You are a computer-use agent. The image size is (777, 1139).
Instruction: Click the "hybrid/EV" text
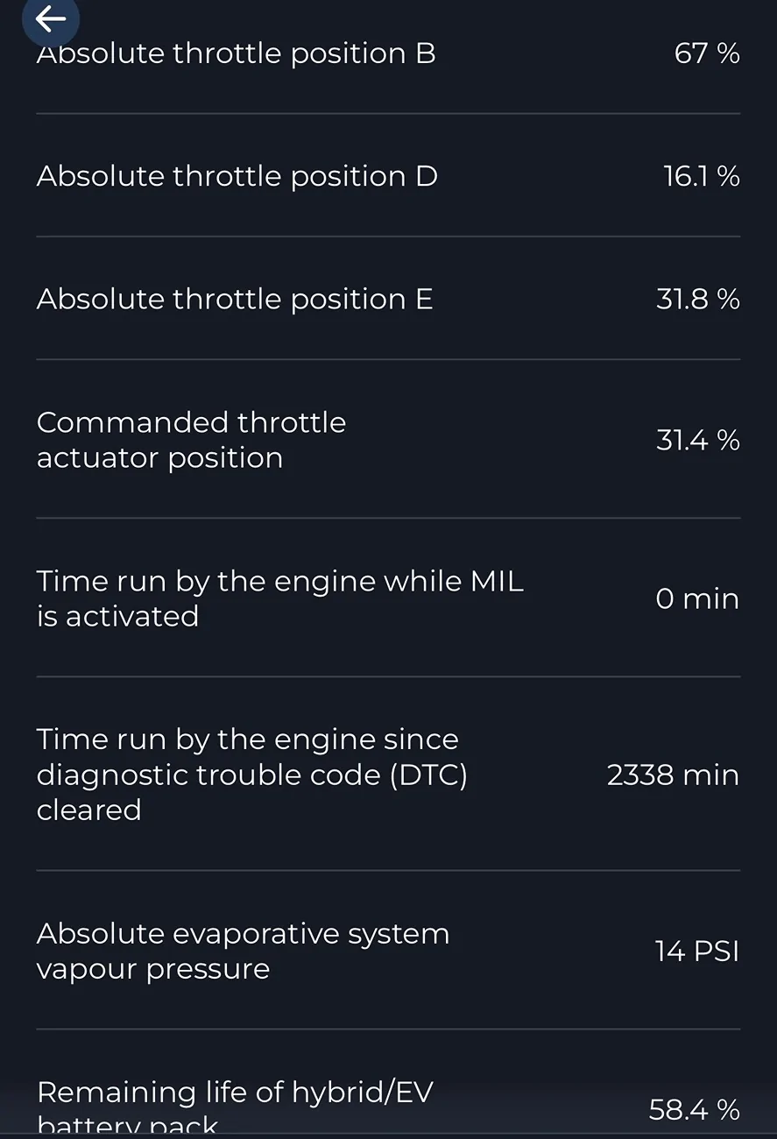coord(362,1093)
